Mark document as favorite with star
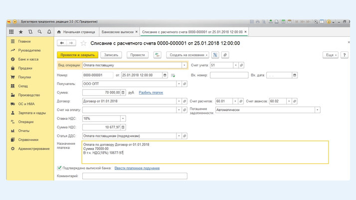Screen dimensions: 356x200 (83, 43)
